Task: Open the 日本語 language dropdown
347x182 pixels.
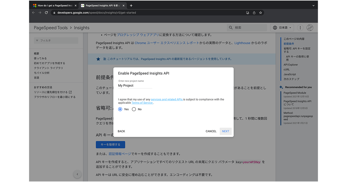Action: point(282,28)
